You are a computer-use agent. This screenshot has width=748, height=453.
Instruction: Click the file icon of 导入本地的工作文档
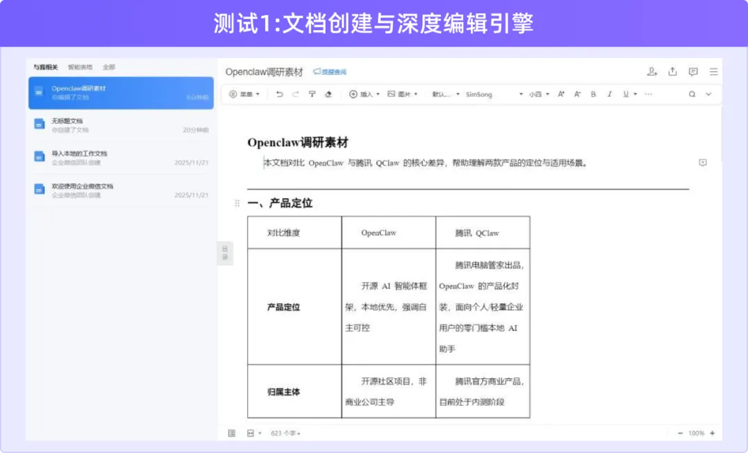39,157
